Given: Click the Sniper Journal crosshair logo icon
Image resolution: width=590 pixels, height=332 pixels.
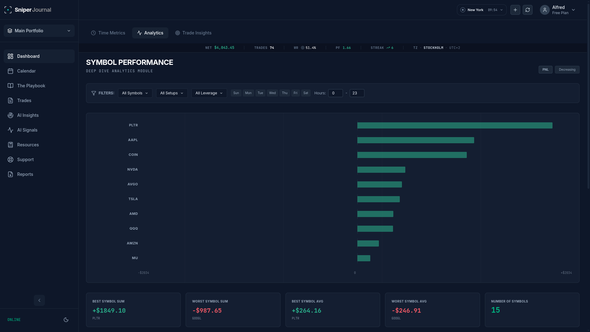Looking at the screenshot, I should tap(8, 10).
